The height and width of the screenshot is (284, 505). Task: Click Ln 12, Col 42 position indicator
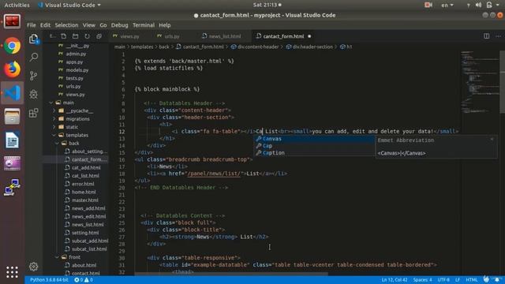[x=395, y=280]
